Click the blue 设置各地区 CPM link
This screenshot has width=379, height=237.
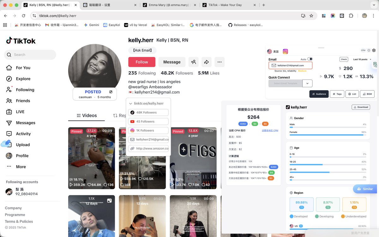pyautogui.click(x=270, y=130)
